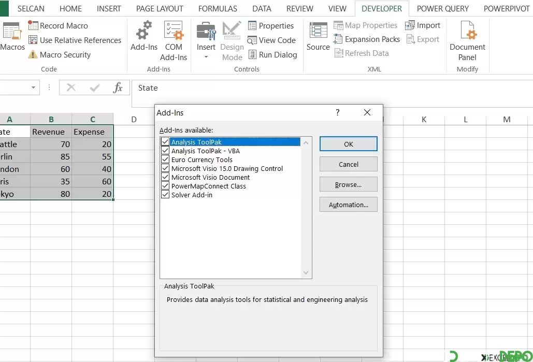Image resolution: width=533 pixels, height=362 pixels.
Task: Click the add-ins list scroll up arrow
Action: point(306,143)
